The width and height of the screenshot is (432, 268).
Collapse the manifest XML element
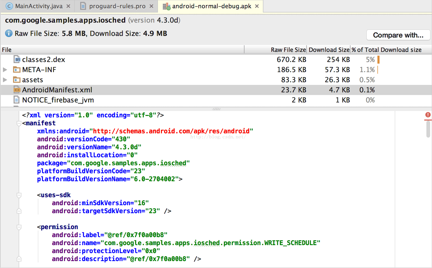19,123
